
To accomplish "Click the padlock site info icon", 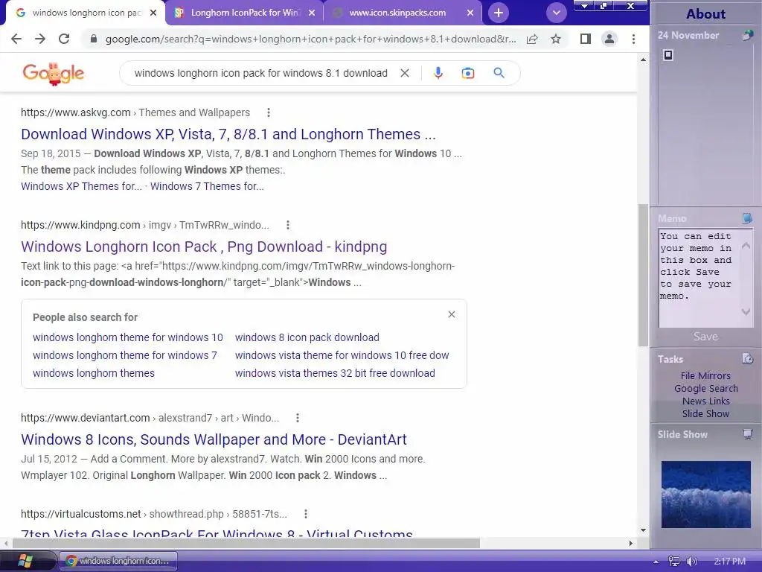I will click(94, 39).
